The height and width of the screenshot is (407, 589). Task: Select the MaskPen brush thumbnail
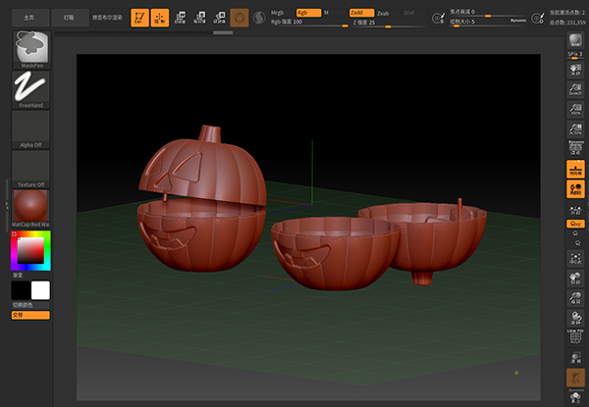point(32,47)
